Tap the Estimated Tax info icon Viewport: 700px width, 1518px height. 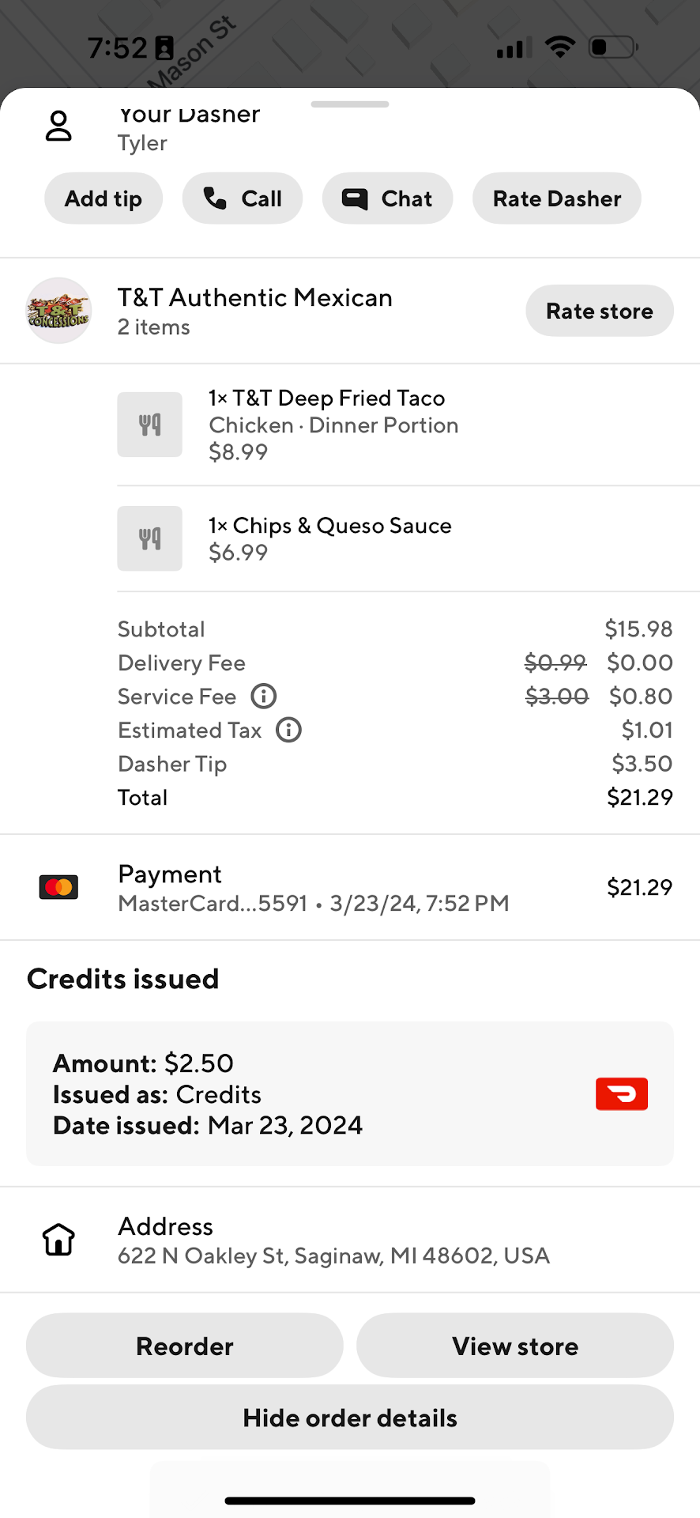[x=289, y=730]
